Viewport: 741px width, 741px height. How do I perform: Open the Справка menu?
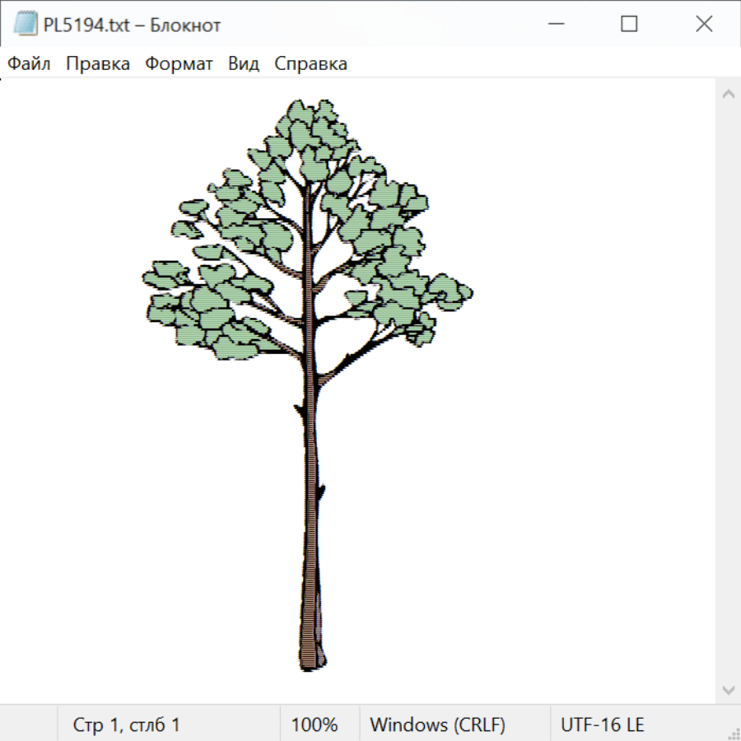(310, 64)
